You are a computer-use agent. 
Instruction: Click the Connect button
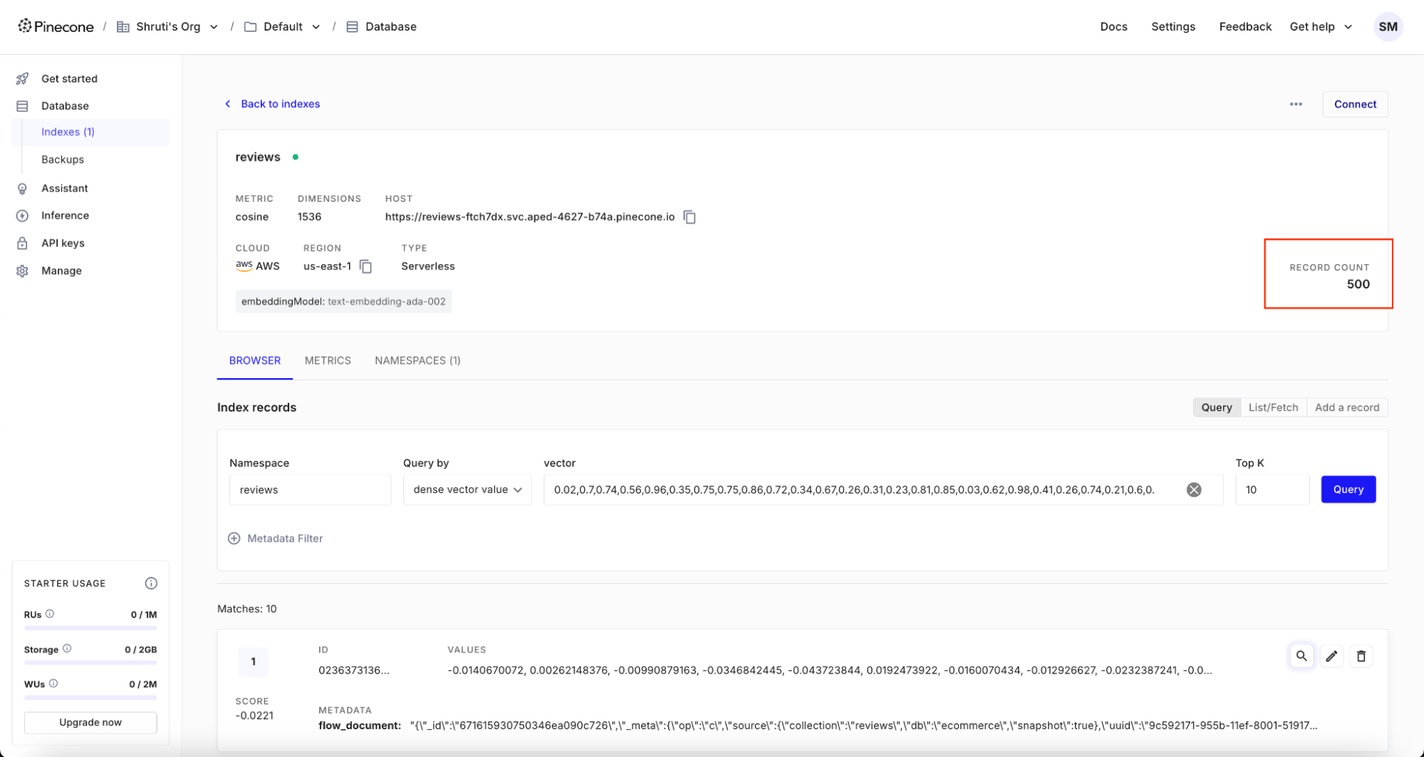(x=1355, y=104)
